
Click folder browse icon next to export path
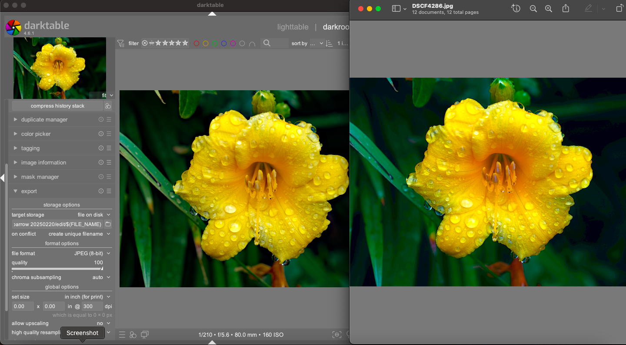(x=108, y=224)
